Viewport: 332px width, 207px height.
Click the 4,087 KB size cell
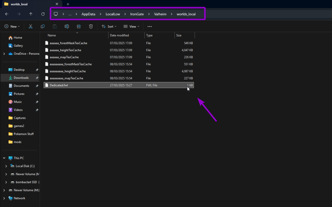187,71
